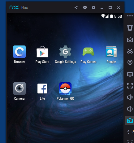Click the My Computer screen icon
The width and height of the screenshot is (134, 143).
click(x=130, y=74)
